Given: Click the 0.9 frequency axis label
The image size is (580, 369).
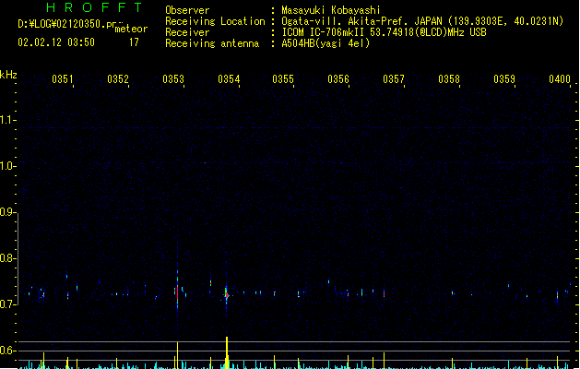Looking at the screenshot, I should click(7, 212).
